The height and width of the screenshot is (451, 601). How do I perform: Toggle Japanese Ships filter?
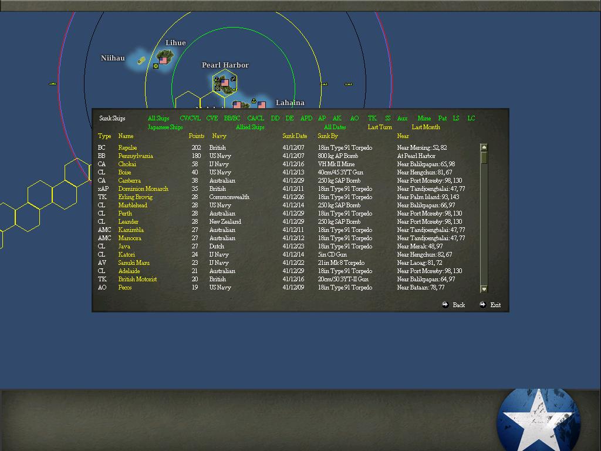coord(165,127)
